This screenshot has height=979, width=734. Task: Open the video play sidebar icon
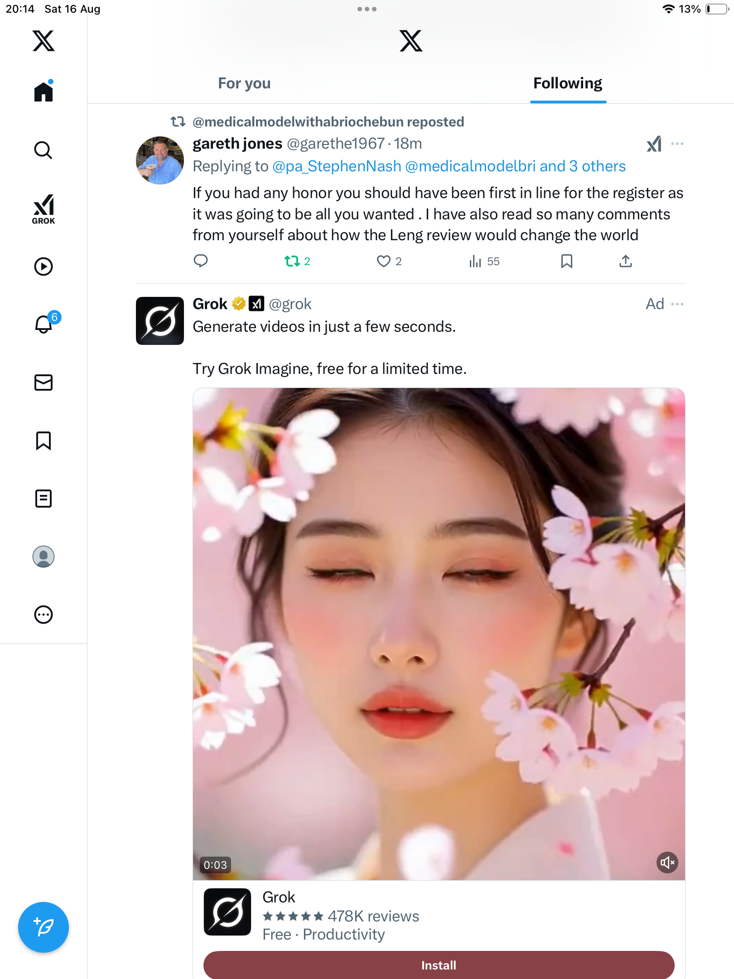43,267
